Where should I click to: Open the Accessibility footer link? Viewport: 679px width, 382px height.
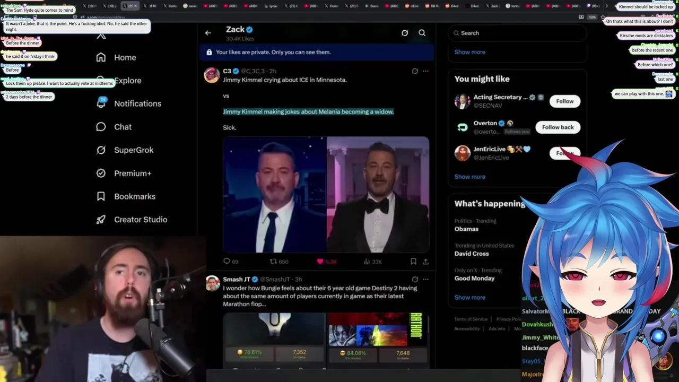pyautogui.click(x=467, y=329)
